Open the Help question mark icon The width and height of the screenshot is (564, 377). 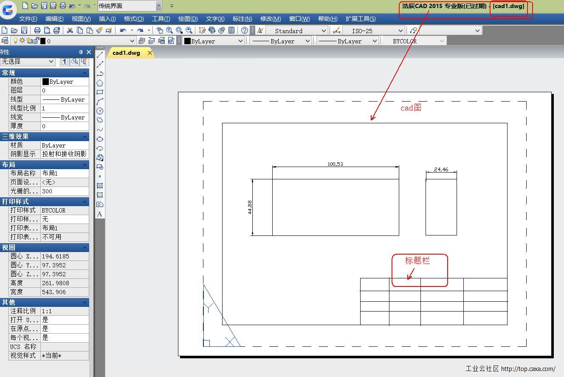point(245,30)
